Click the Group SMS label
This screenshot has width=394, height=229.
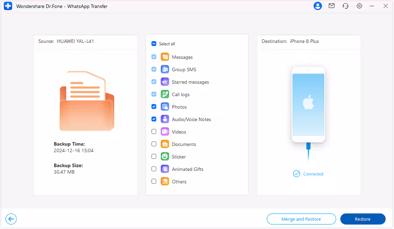pyautogui.click(x=184, y=69)
